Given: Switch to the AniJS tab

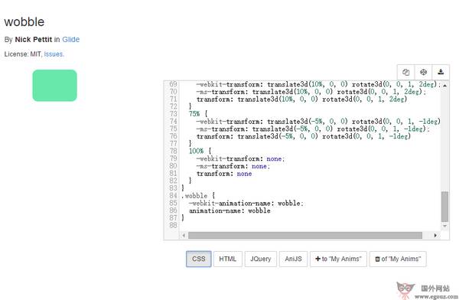Looking at the screenshot, I should 293,259.
